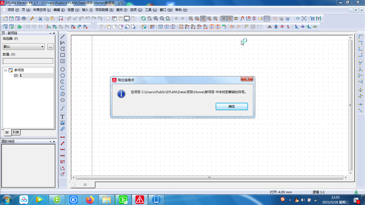The height and width of the screenshot is (205, 365).
Task: Click the Cut scissors icon
Action: [40, 18]
